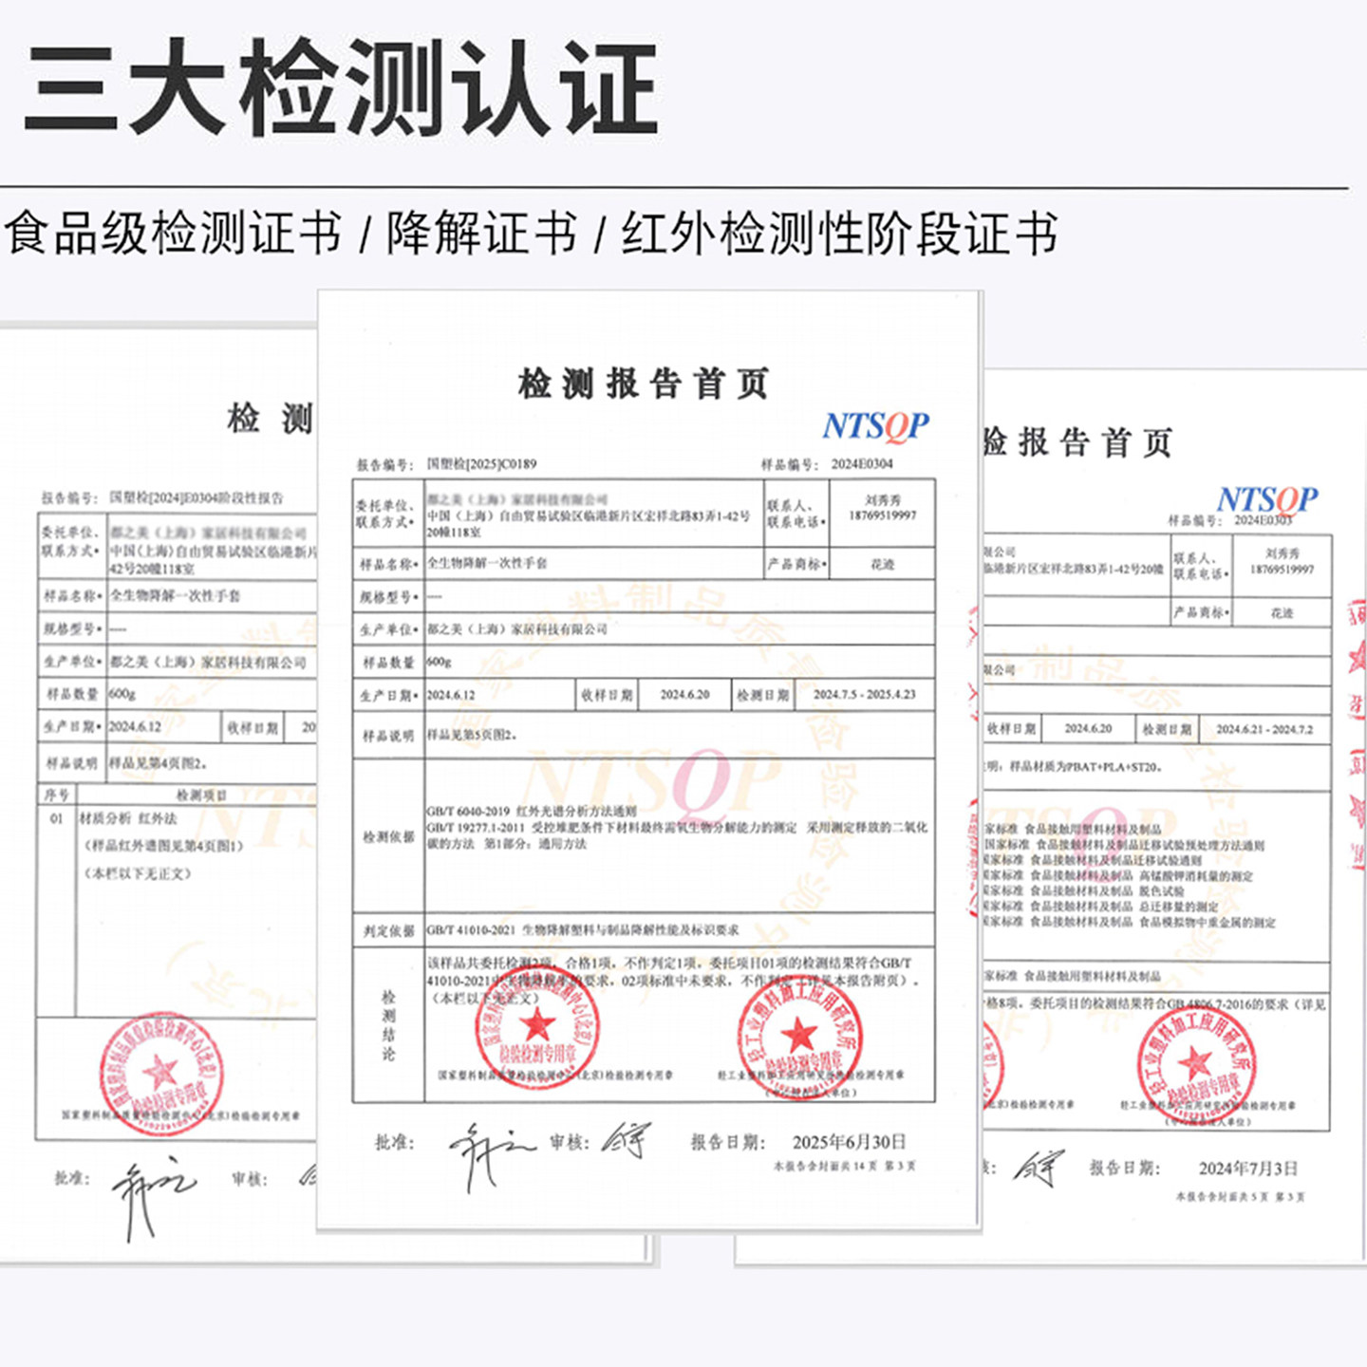Viewport: 1367px width, 1367px height.
Task: Click phone number 18769519997 on center report
Action: pos(883,515)
